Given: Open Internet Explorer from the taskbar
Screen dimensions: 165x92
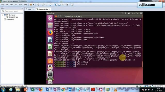Looking at the screenshot, I should click(x=11, y=90).
